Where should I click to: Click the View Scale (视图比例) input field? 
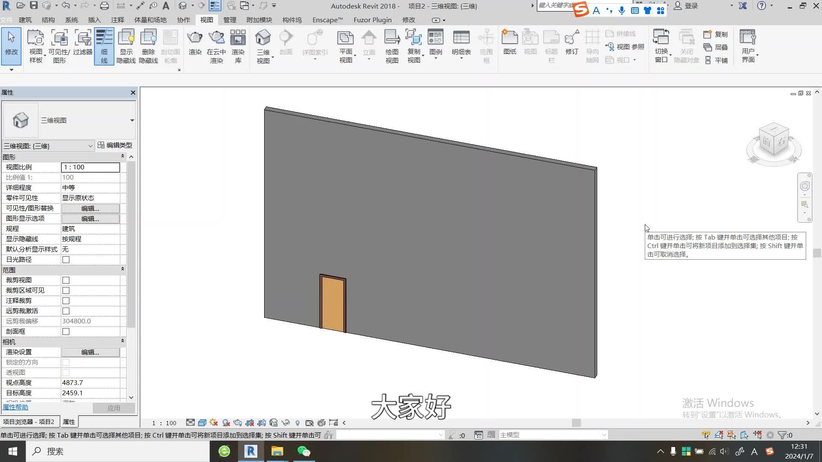(90, 167)
